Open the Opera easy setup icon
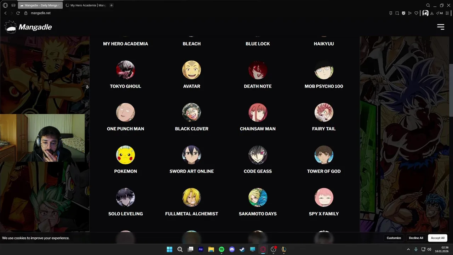Screen dimensions: 453x255 [x=447, y=13]
